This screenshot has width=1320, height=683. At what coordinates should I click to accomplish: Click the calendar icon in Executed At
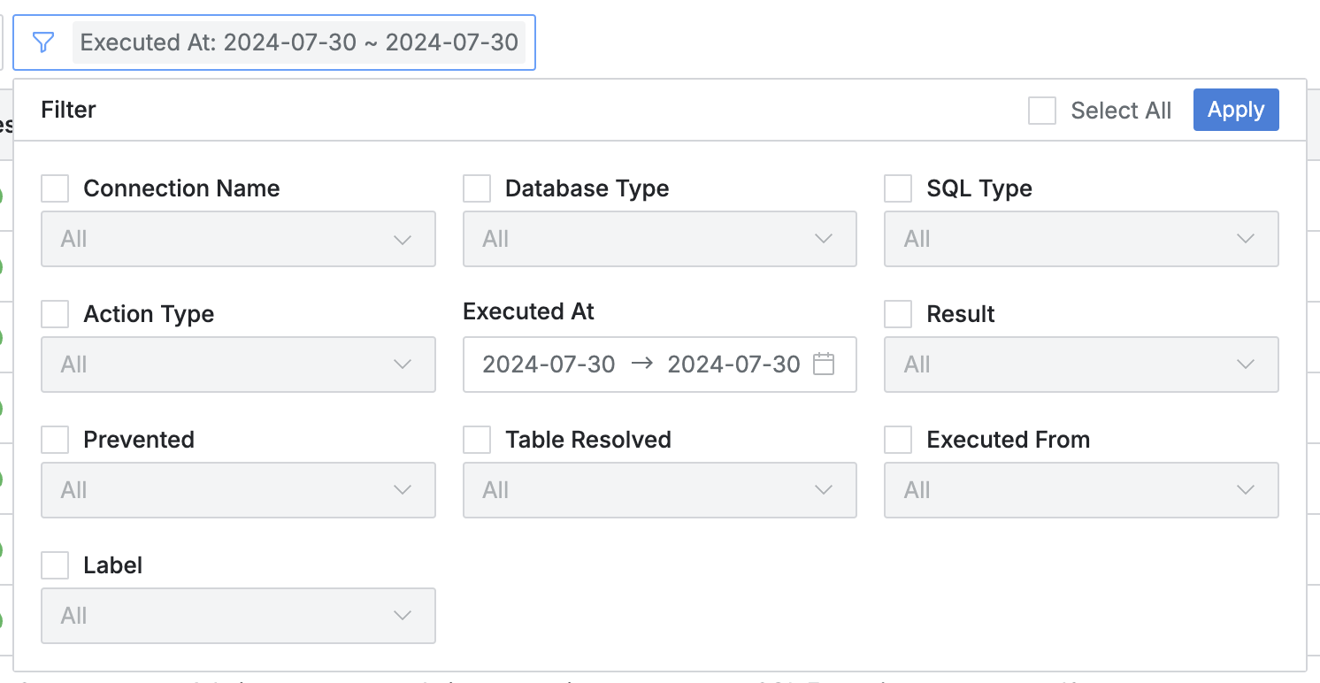click(824, 365)
